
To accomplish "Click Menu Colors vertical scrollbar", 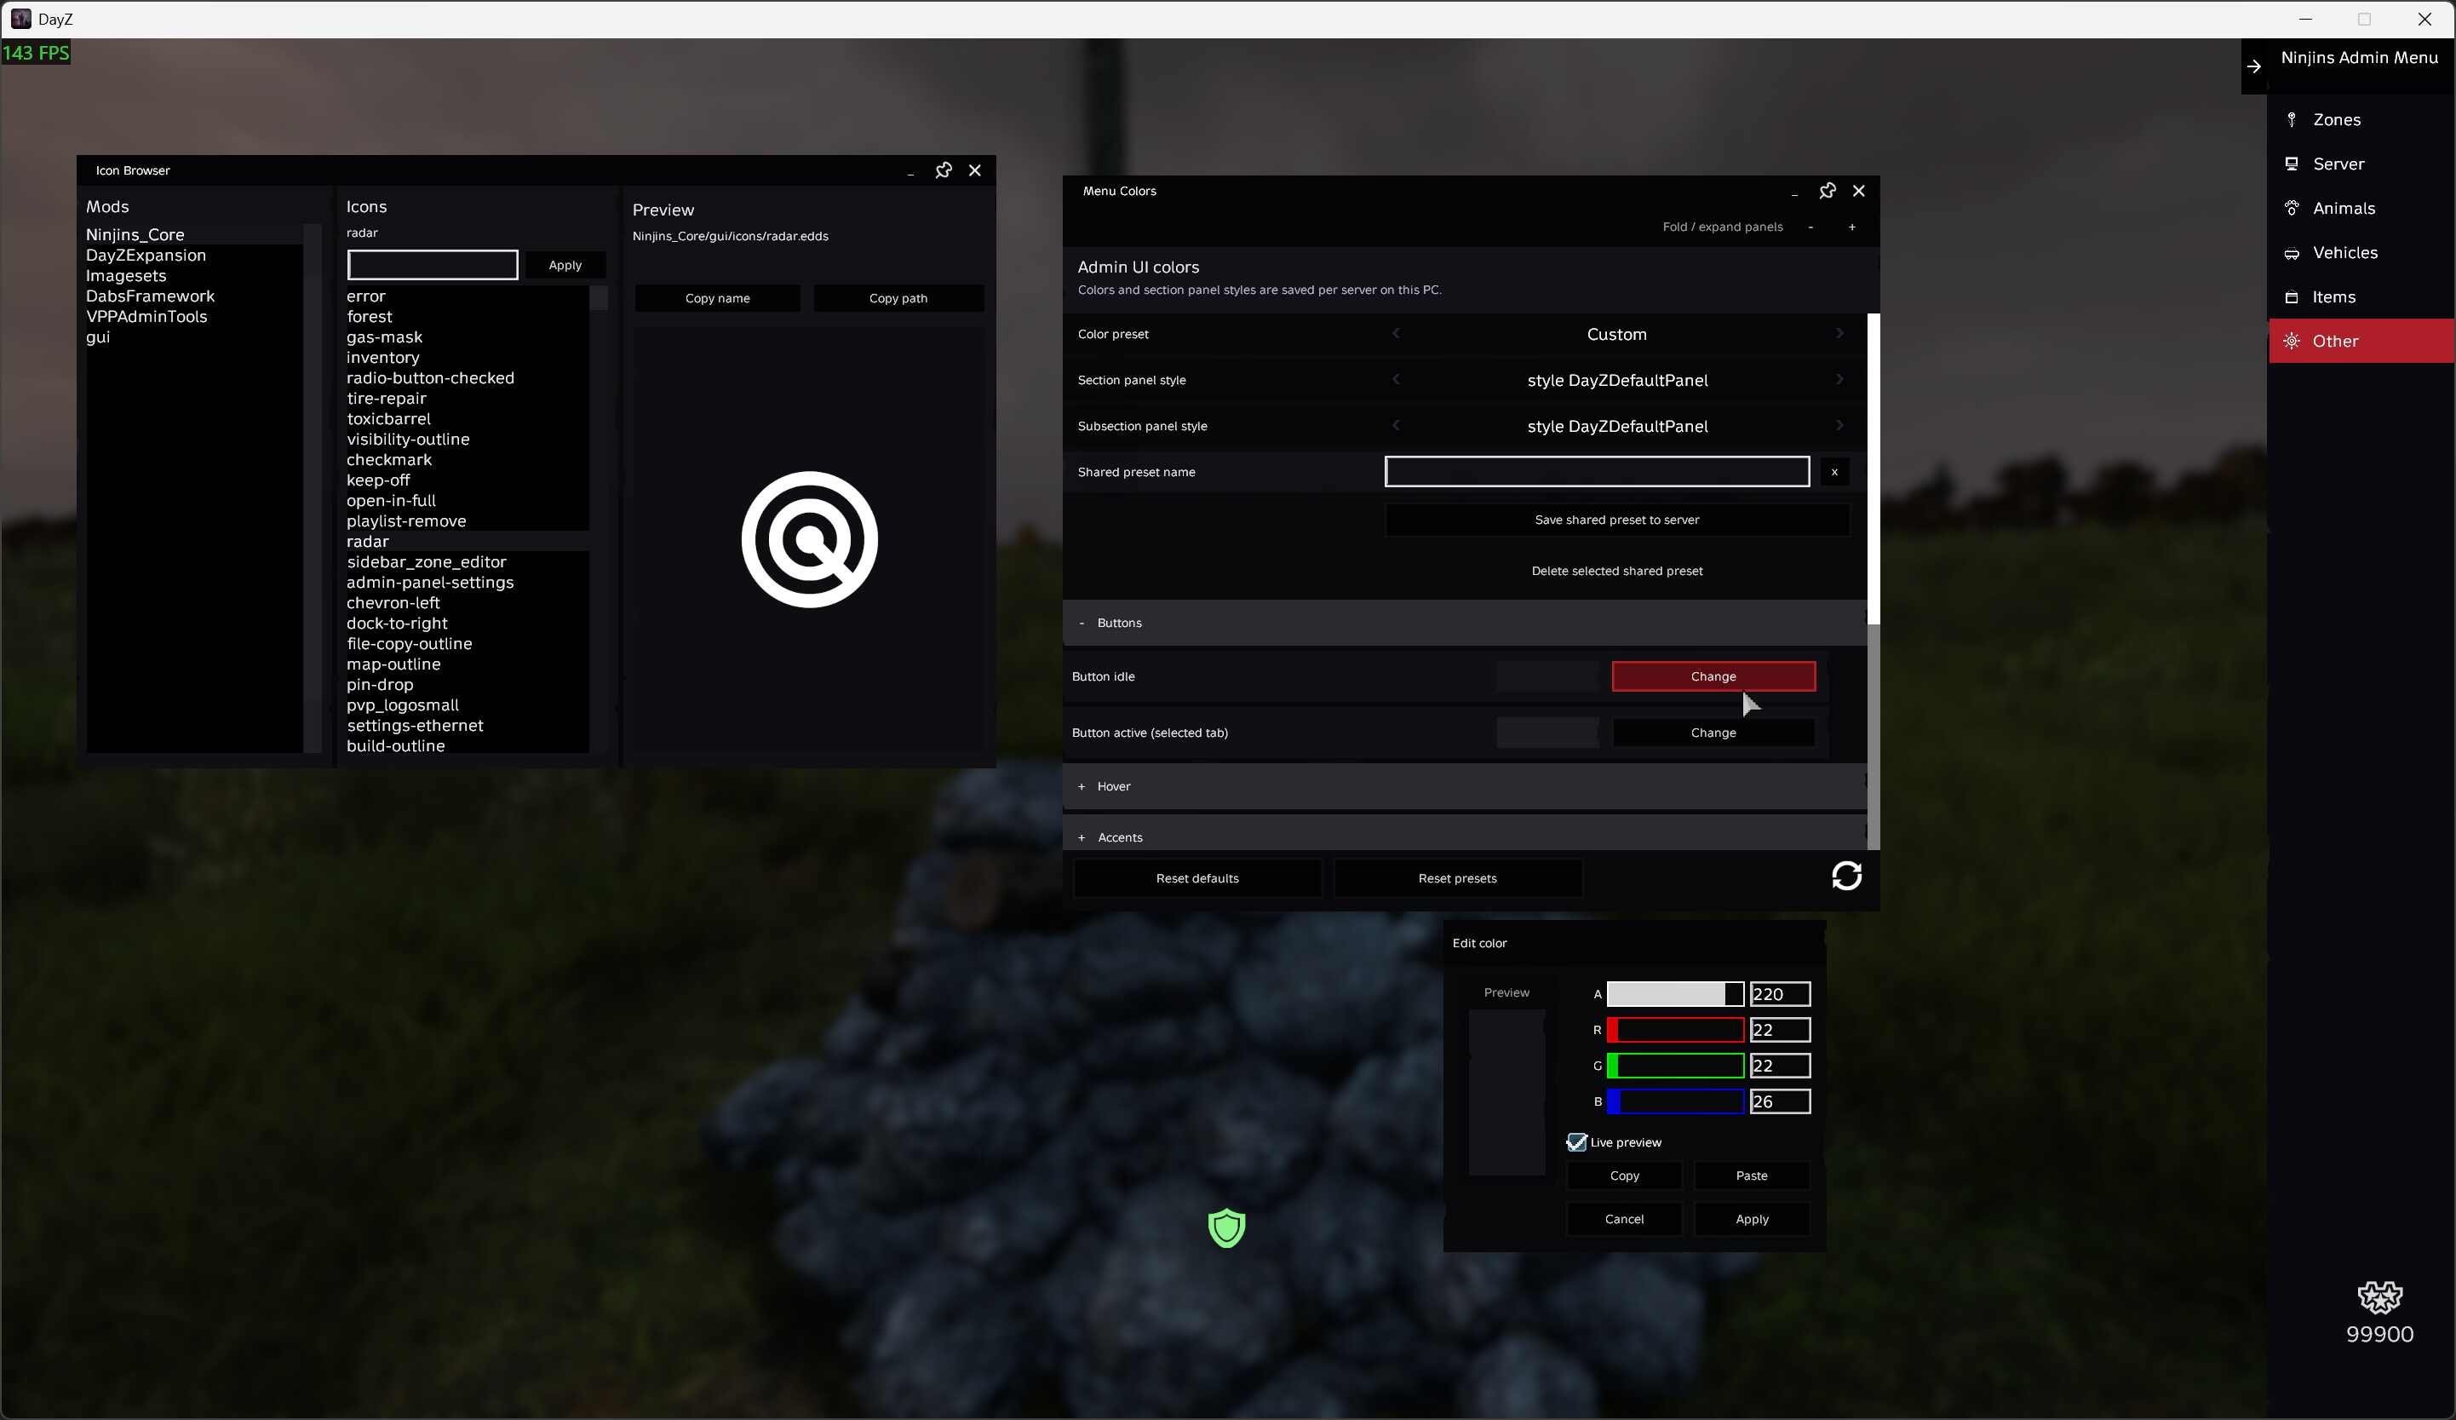I will coord(1874,468).
